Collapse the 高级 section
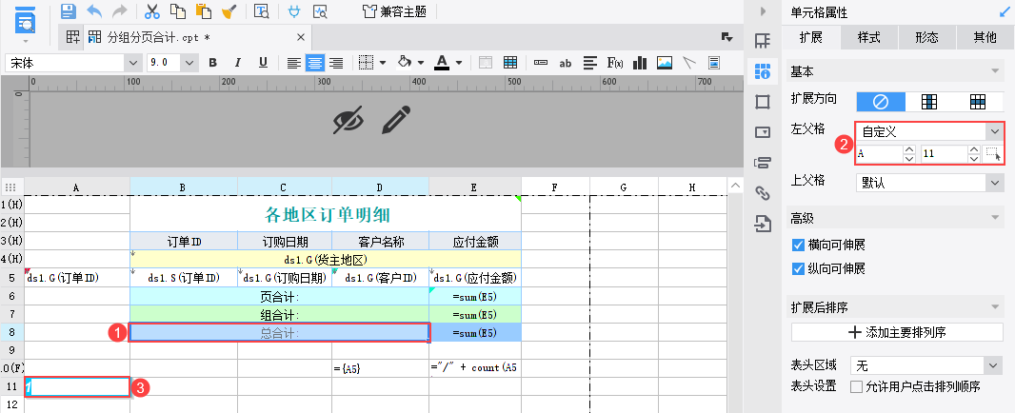Viewport: 1015px width, 413px height. tap(994, 219)
